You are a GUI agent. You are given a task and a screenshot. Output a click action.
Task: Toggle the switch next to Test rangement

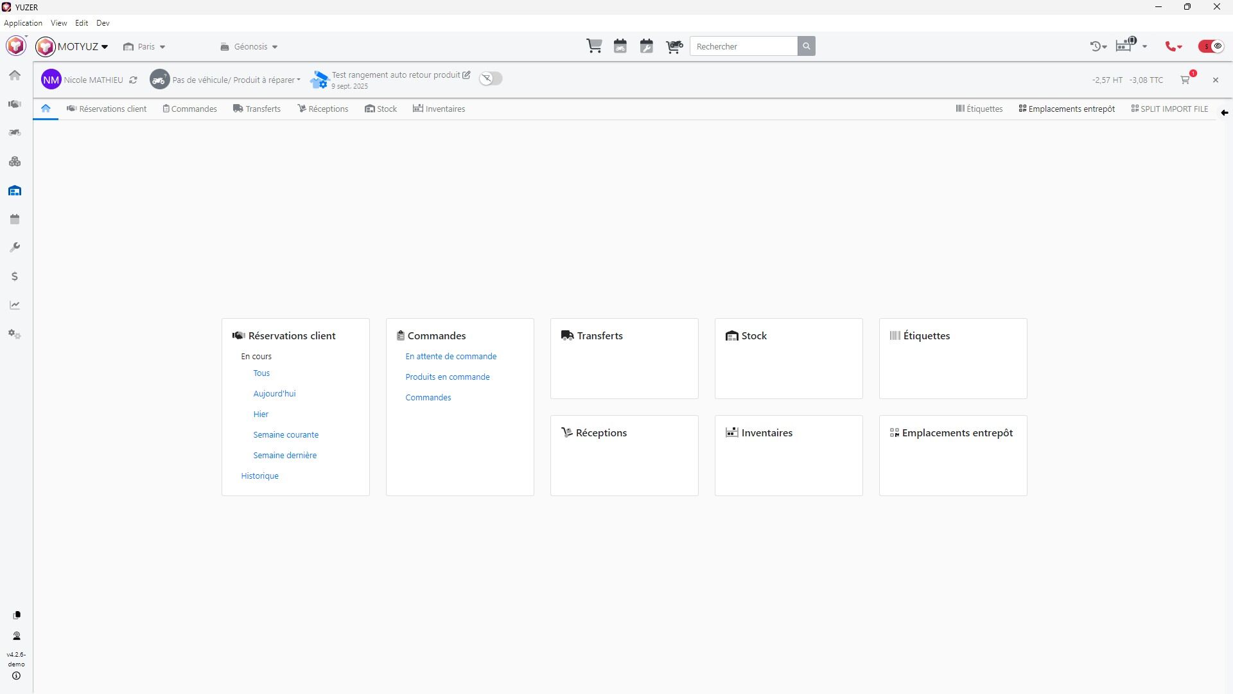(x=491, y=78)
